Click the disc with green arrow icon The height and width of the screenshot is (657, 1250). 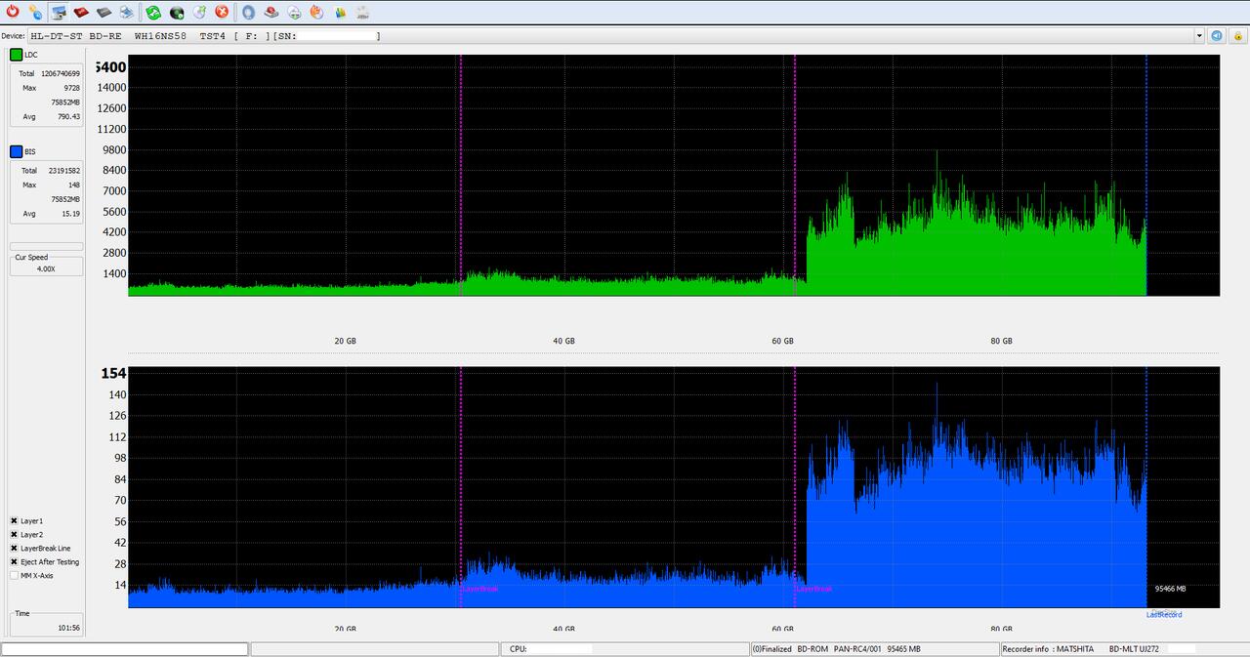pyautogui.click(x=199, y=12)
